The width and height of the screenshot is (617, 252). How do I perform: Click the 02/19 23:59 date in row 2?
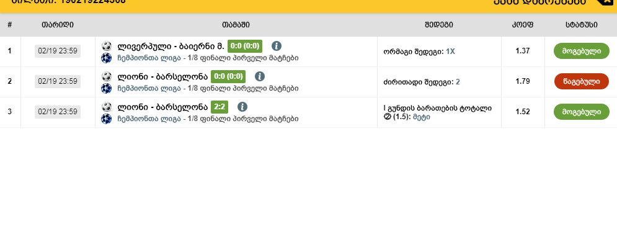pyautogui.click(x=58, y=81)
